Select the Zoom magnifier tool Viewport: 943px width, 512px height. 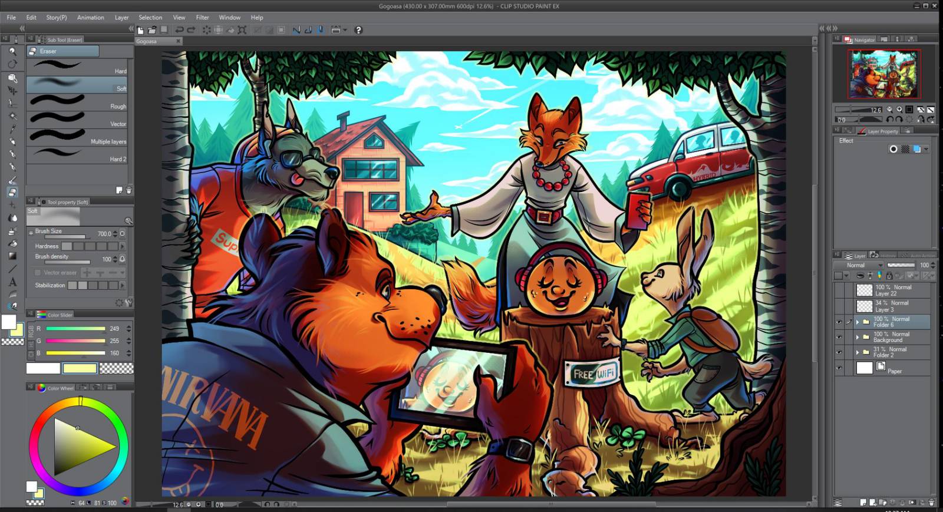12,51
